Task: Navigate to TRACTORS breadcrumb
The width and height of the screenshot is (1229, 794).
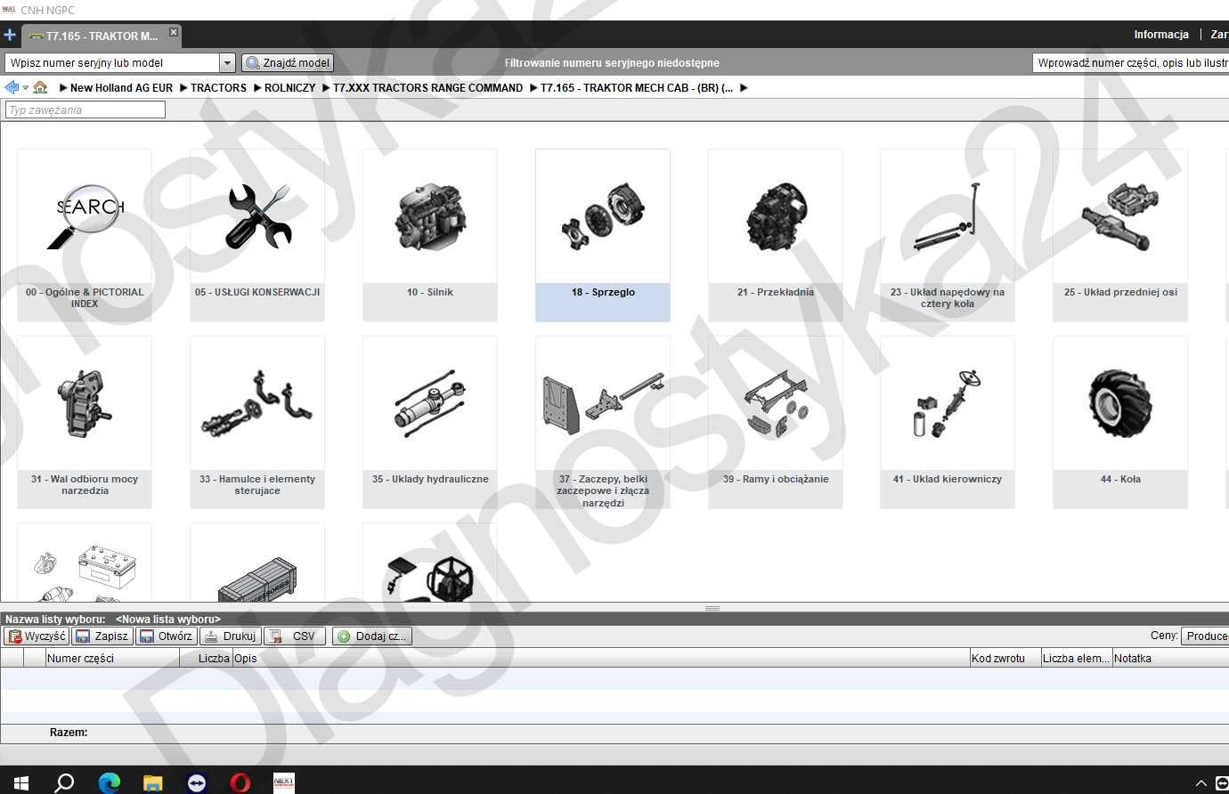Action: pyautogui.click(x=218, y=88)
